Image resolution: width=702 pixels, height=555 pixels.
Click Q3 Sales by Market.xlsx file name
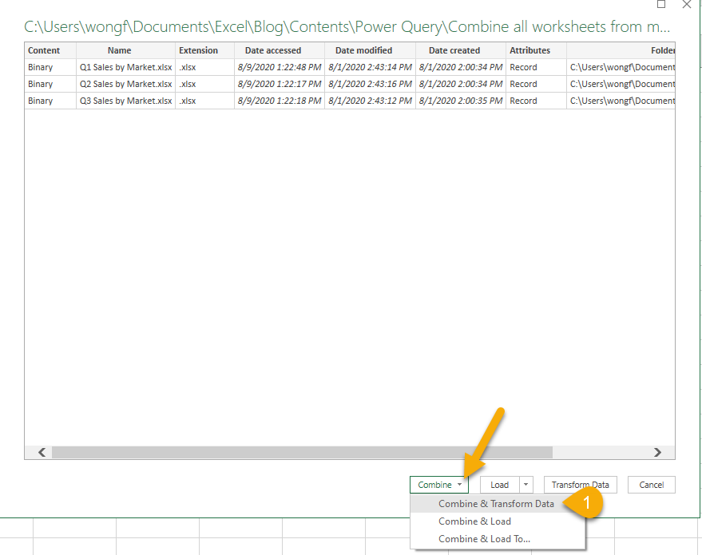pos(125,101)
